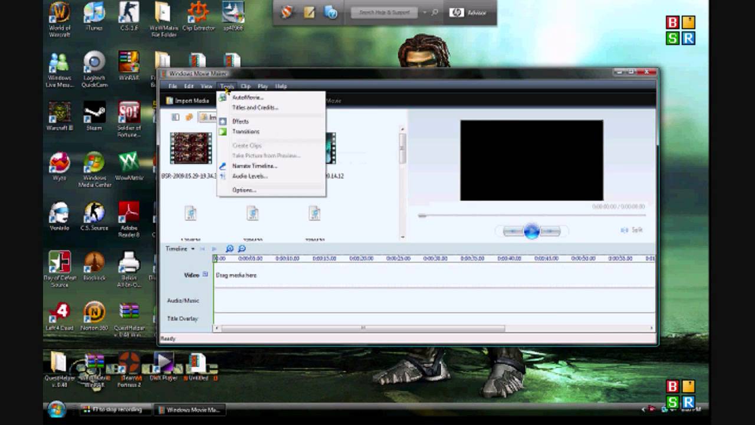The height and width of the screenshot is (425, 755).
Task: Open the Wyzo desktop shortcut
Action: (59, 166)
